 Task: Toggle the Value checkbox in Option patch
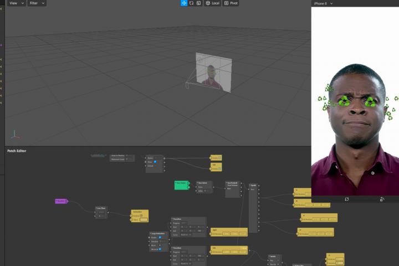click(x=155, y=162)
